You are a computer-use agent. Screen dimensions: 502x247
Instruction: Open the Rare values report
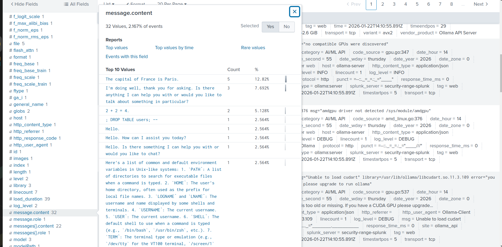(x=253, y=48)
